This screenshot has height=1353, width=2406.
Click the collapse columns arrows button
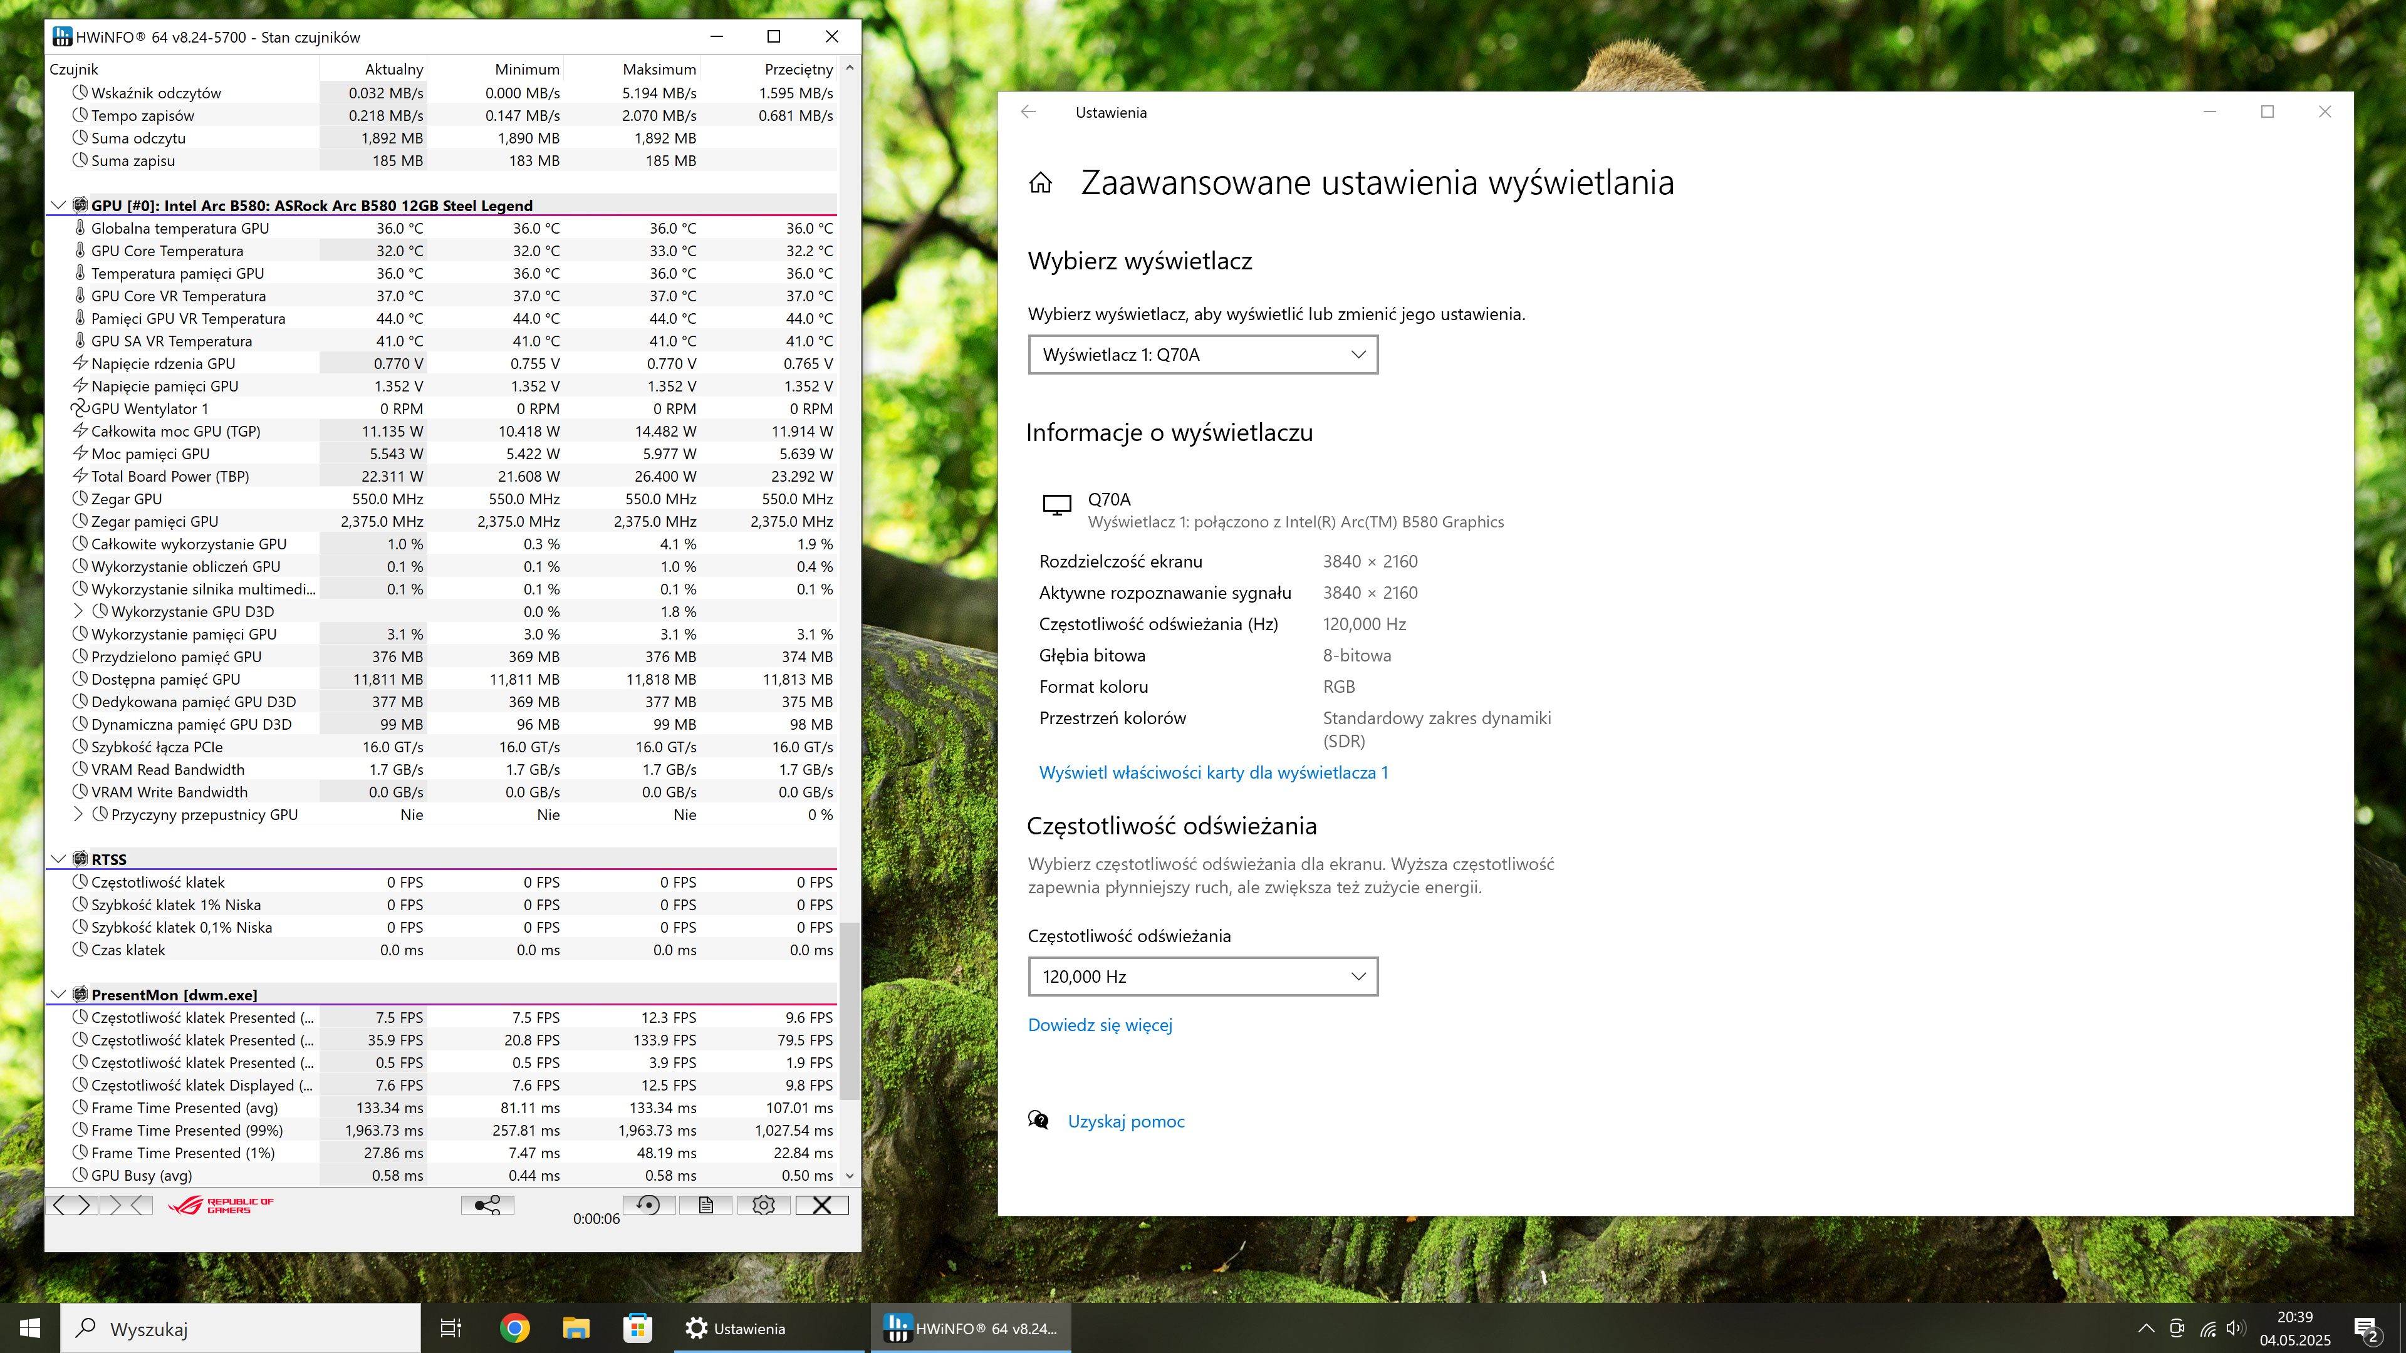(127, 1205)
